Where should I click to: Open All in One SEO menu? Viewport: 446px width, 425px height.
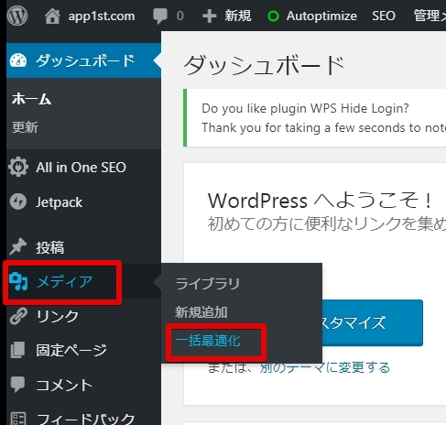pyautogui.click(x=81, y=168)
